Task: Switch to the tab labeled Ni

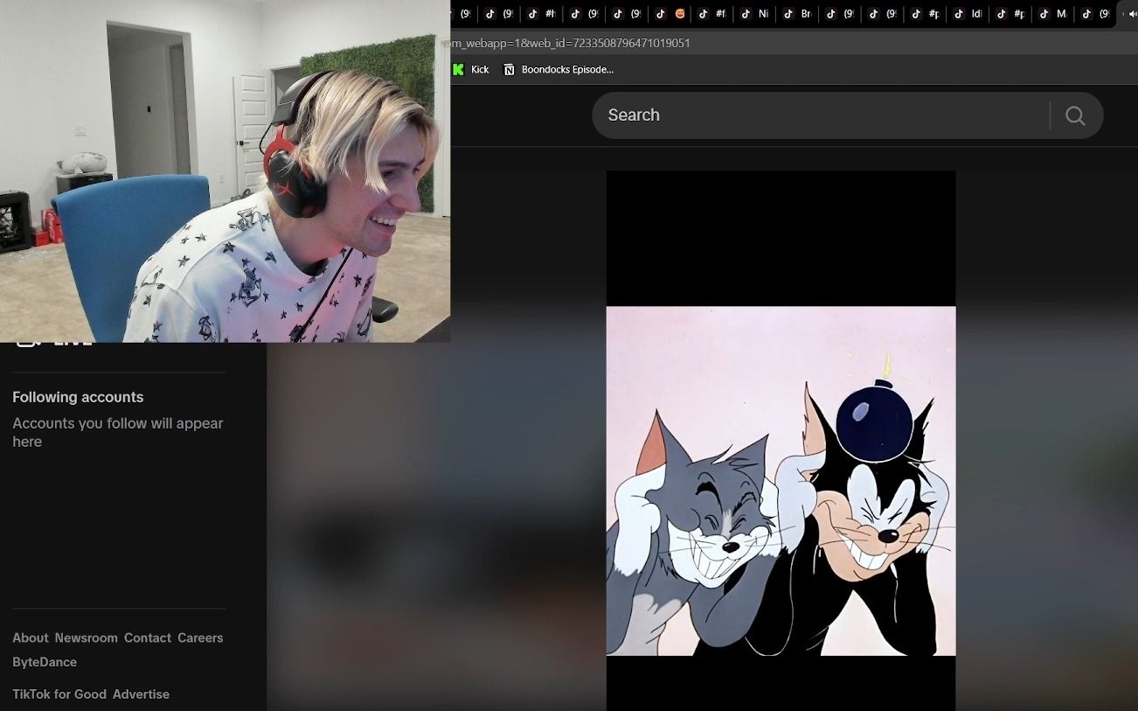Action: [754, 14]
